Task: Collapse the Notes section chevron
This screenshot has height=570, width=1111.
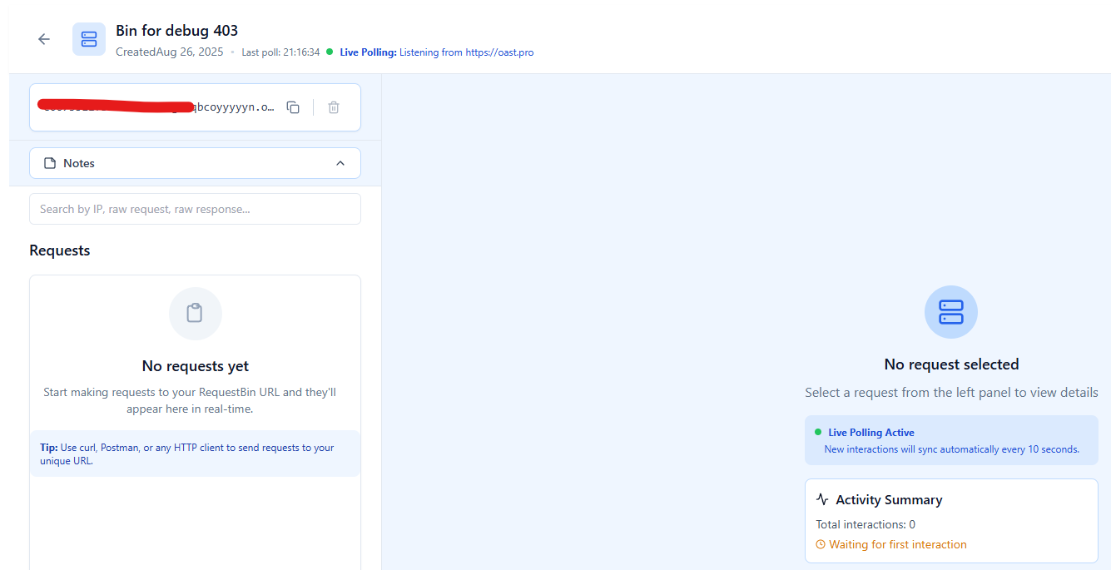Action: click(340, 163)
